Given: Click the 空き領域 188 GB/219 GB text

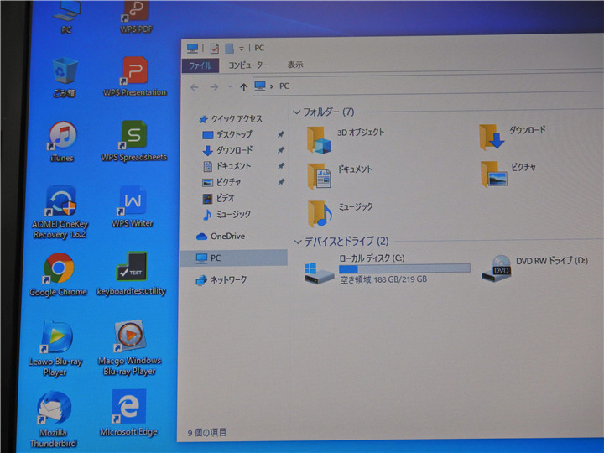Looking at the screenshot, I should (x=383, y=279).
